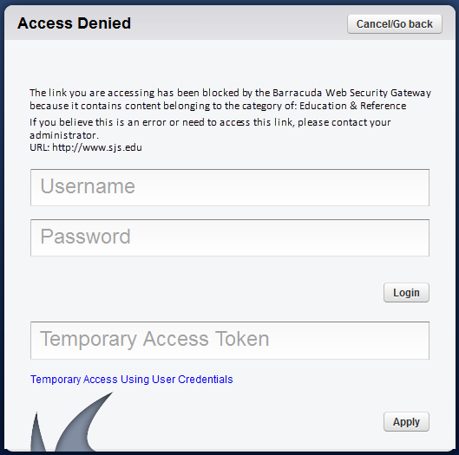Click the URL: label before the address
The height and width of the screenshot is (455, 459).
pyautogui.click(x=40, y=147)
